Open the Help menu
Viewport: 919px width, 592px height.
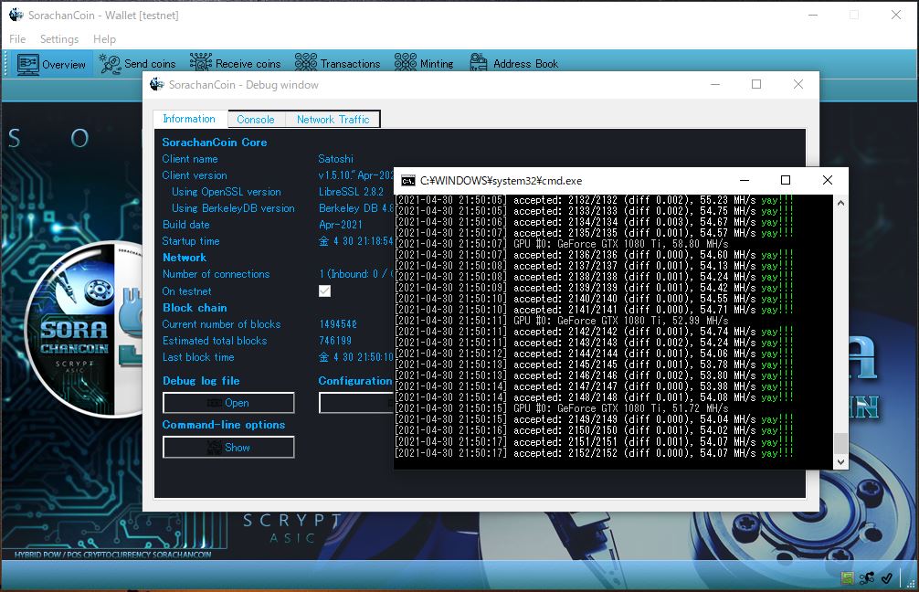pos(104,38)
